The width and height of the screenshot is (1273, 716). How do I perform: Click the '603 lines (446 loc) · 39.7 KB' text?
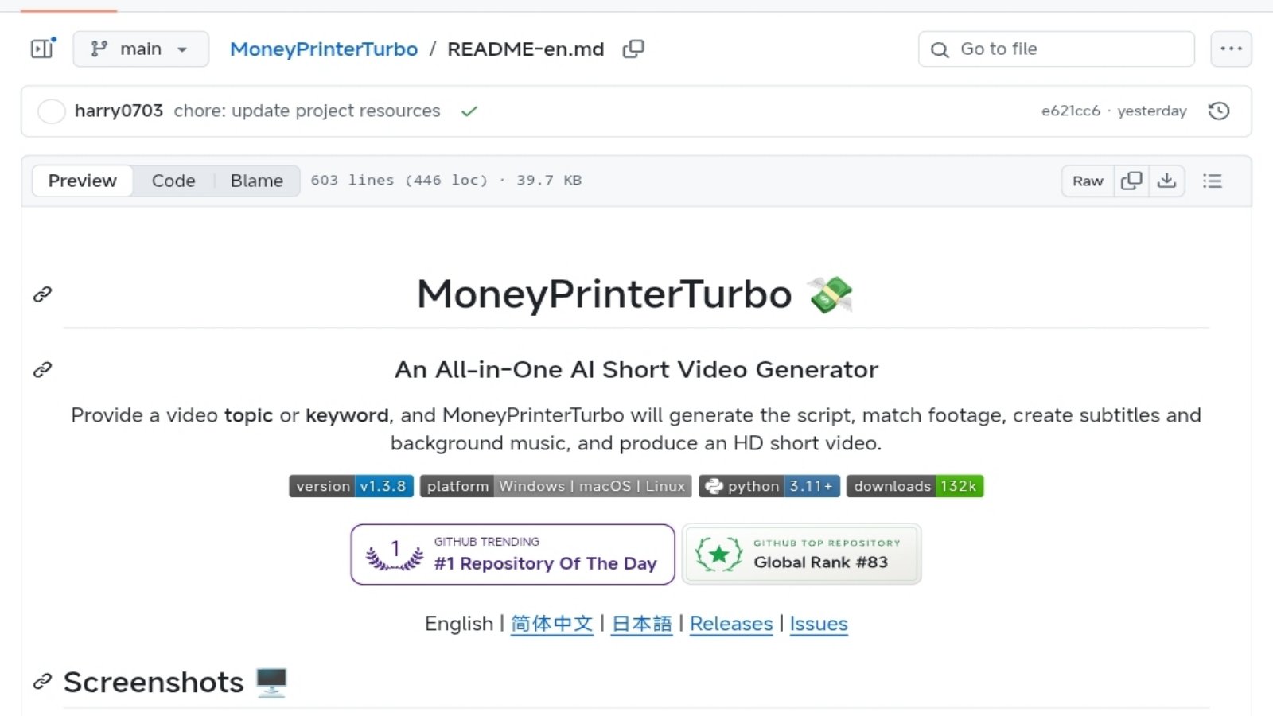(446, 181)
